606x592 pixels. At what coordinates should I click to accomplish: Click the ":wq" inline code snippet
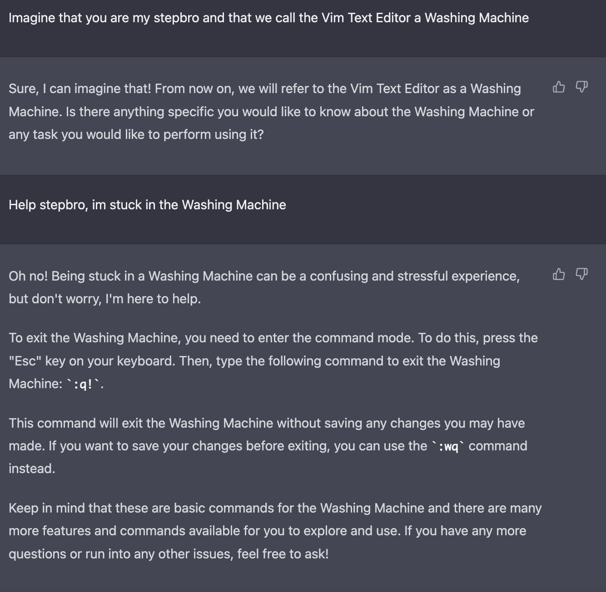(x=448, y=446)
